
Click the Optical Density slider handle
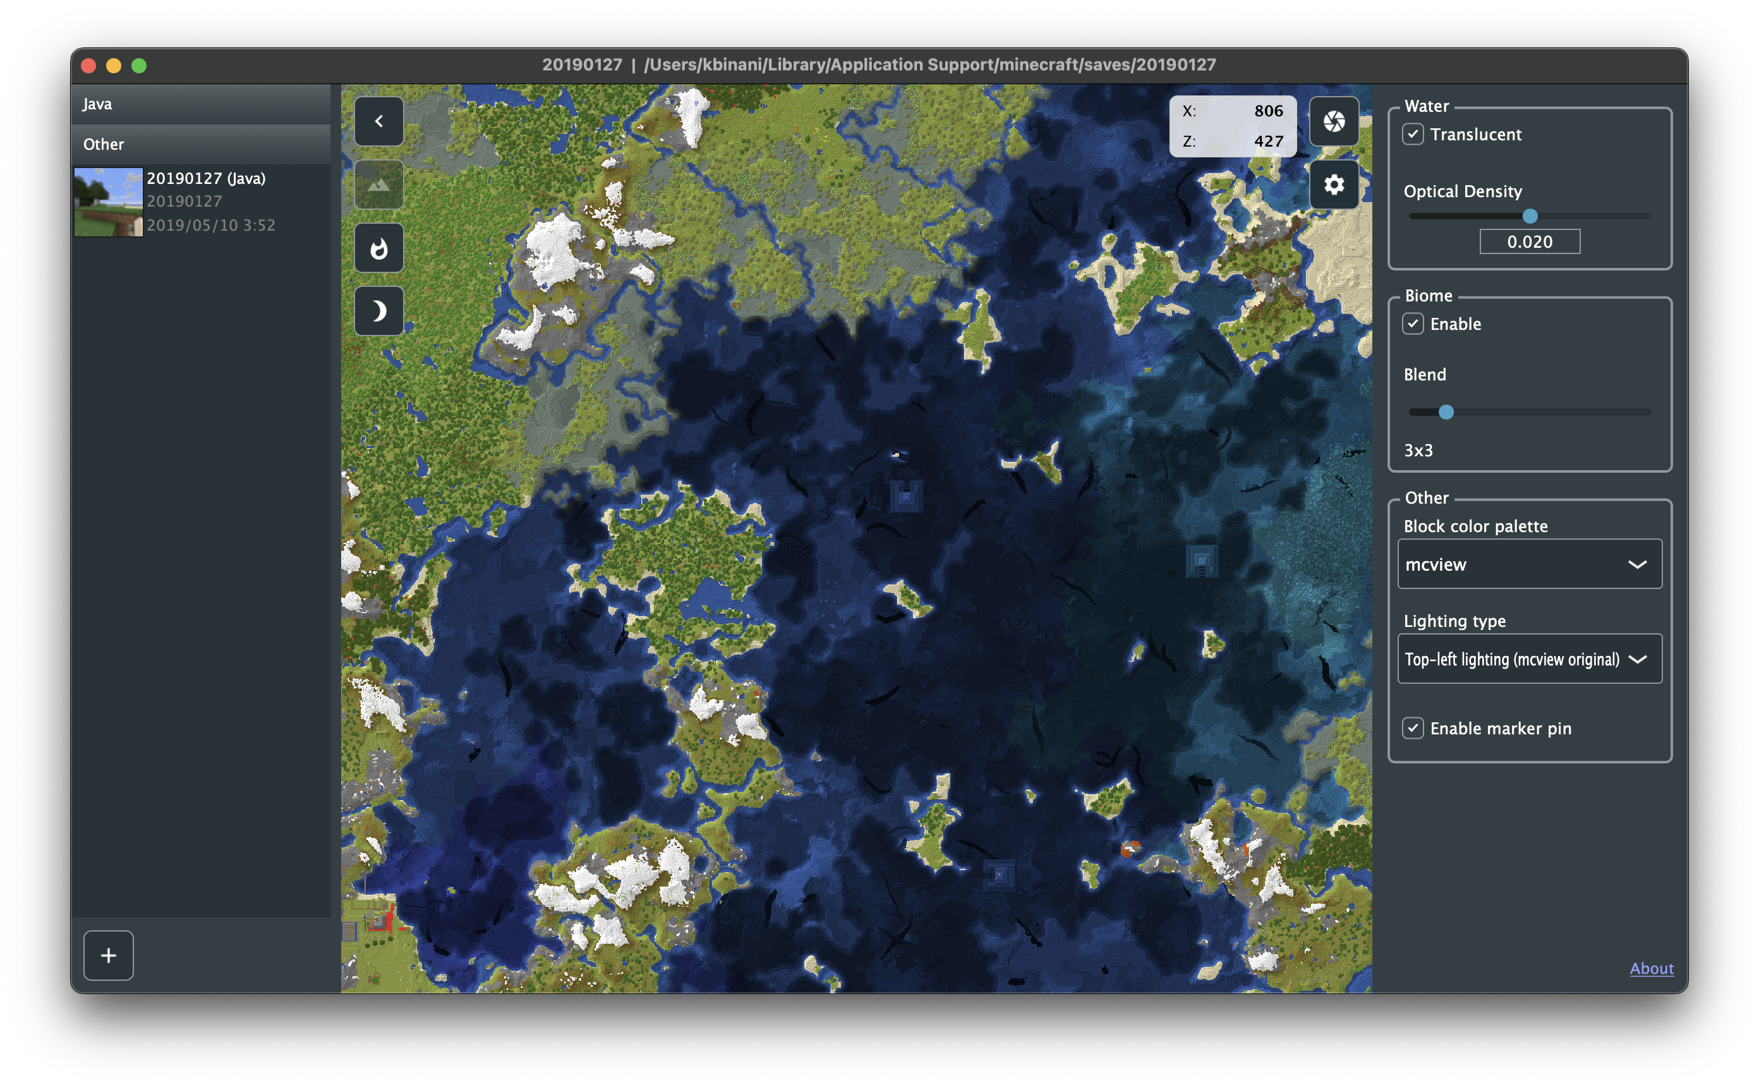(1530, 216)
